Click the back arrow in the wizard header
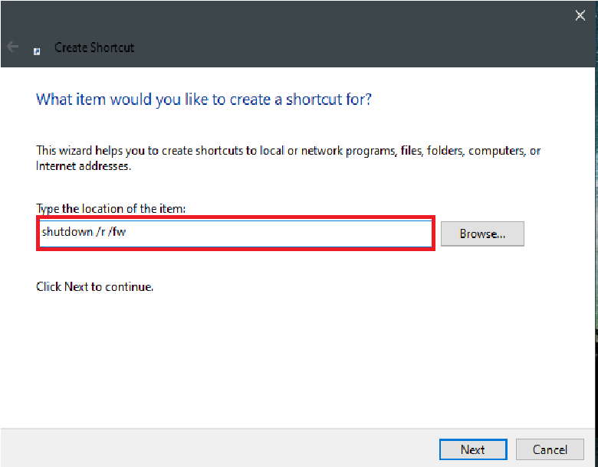The width and height of the screenshot is (598, 467). 12,47
